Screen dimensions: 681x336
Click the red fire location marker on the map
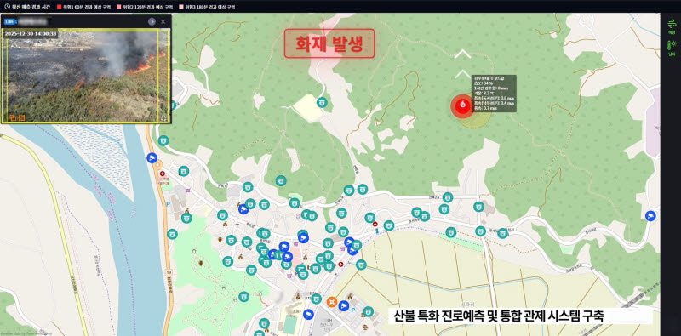click(461, 106)
